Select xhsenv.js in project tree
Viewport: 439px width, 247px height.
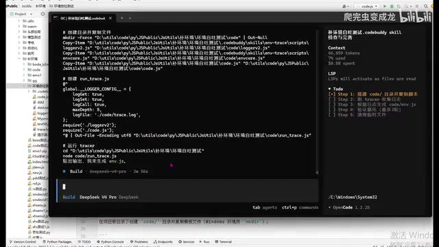pos(38,205)
